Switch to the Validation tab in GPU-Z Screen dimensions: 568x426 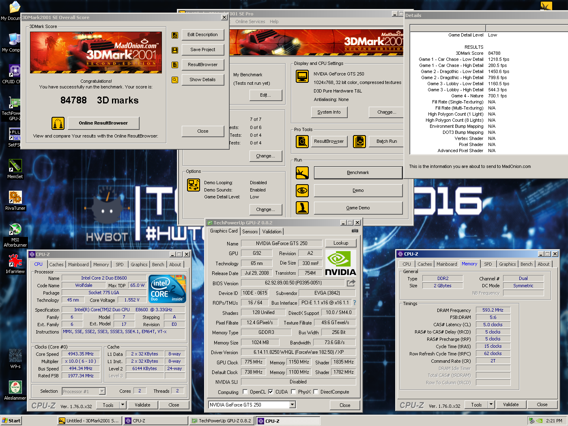[272, 232]
